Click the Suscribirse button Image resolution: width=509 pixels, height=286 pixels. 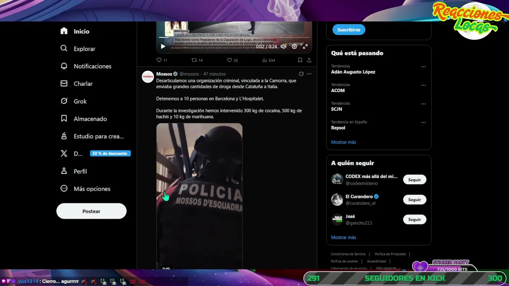[x=349, y=30]
